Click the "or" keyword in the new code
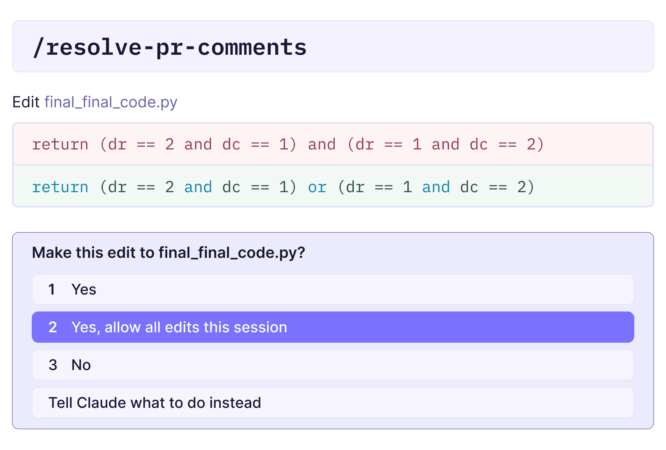 pyautogui.click(x=317, y=187)
